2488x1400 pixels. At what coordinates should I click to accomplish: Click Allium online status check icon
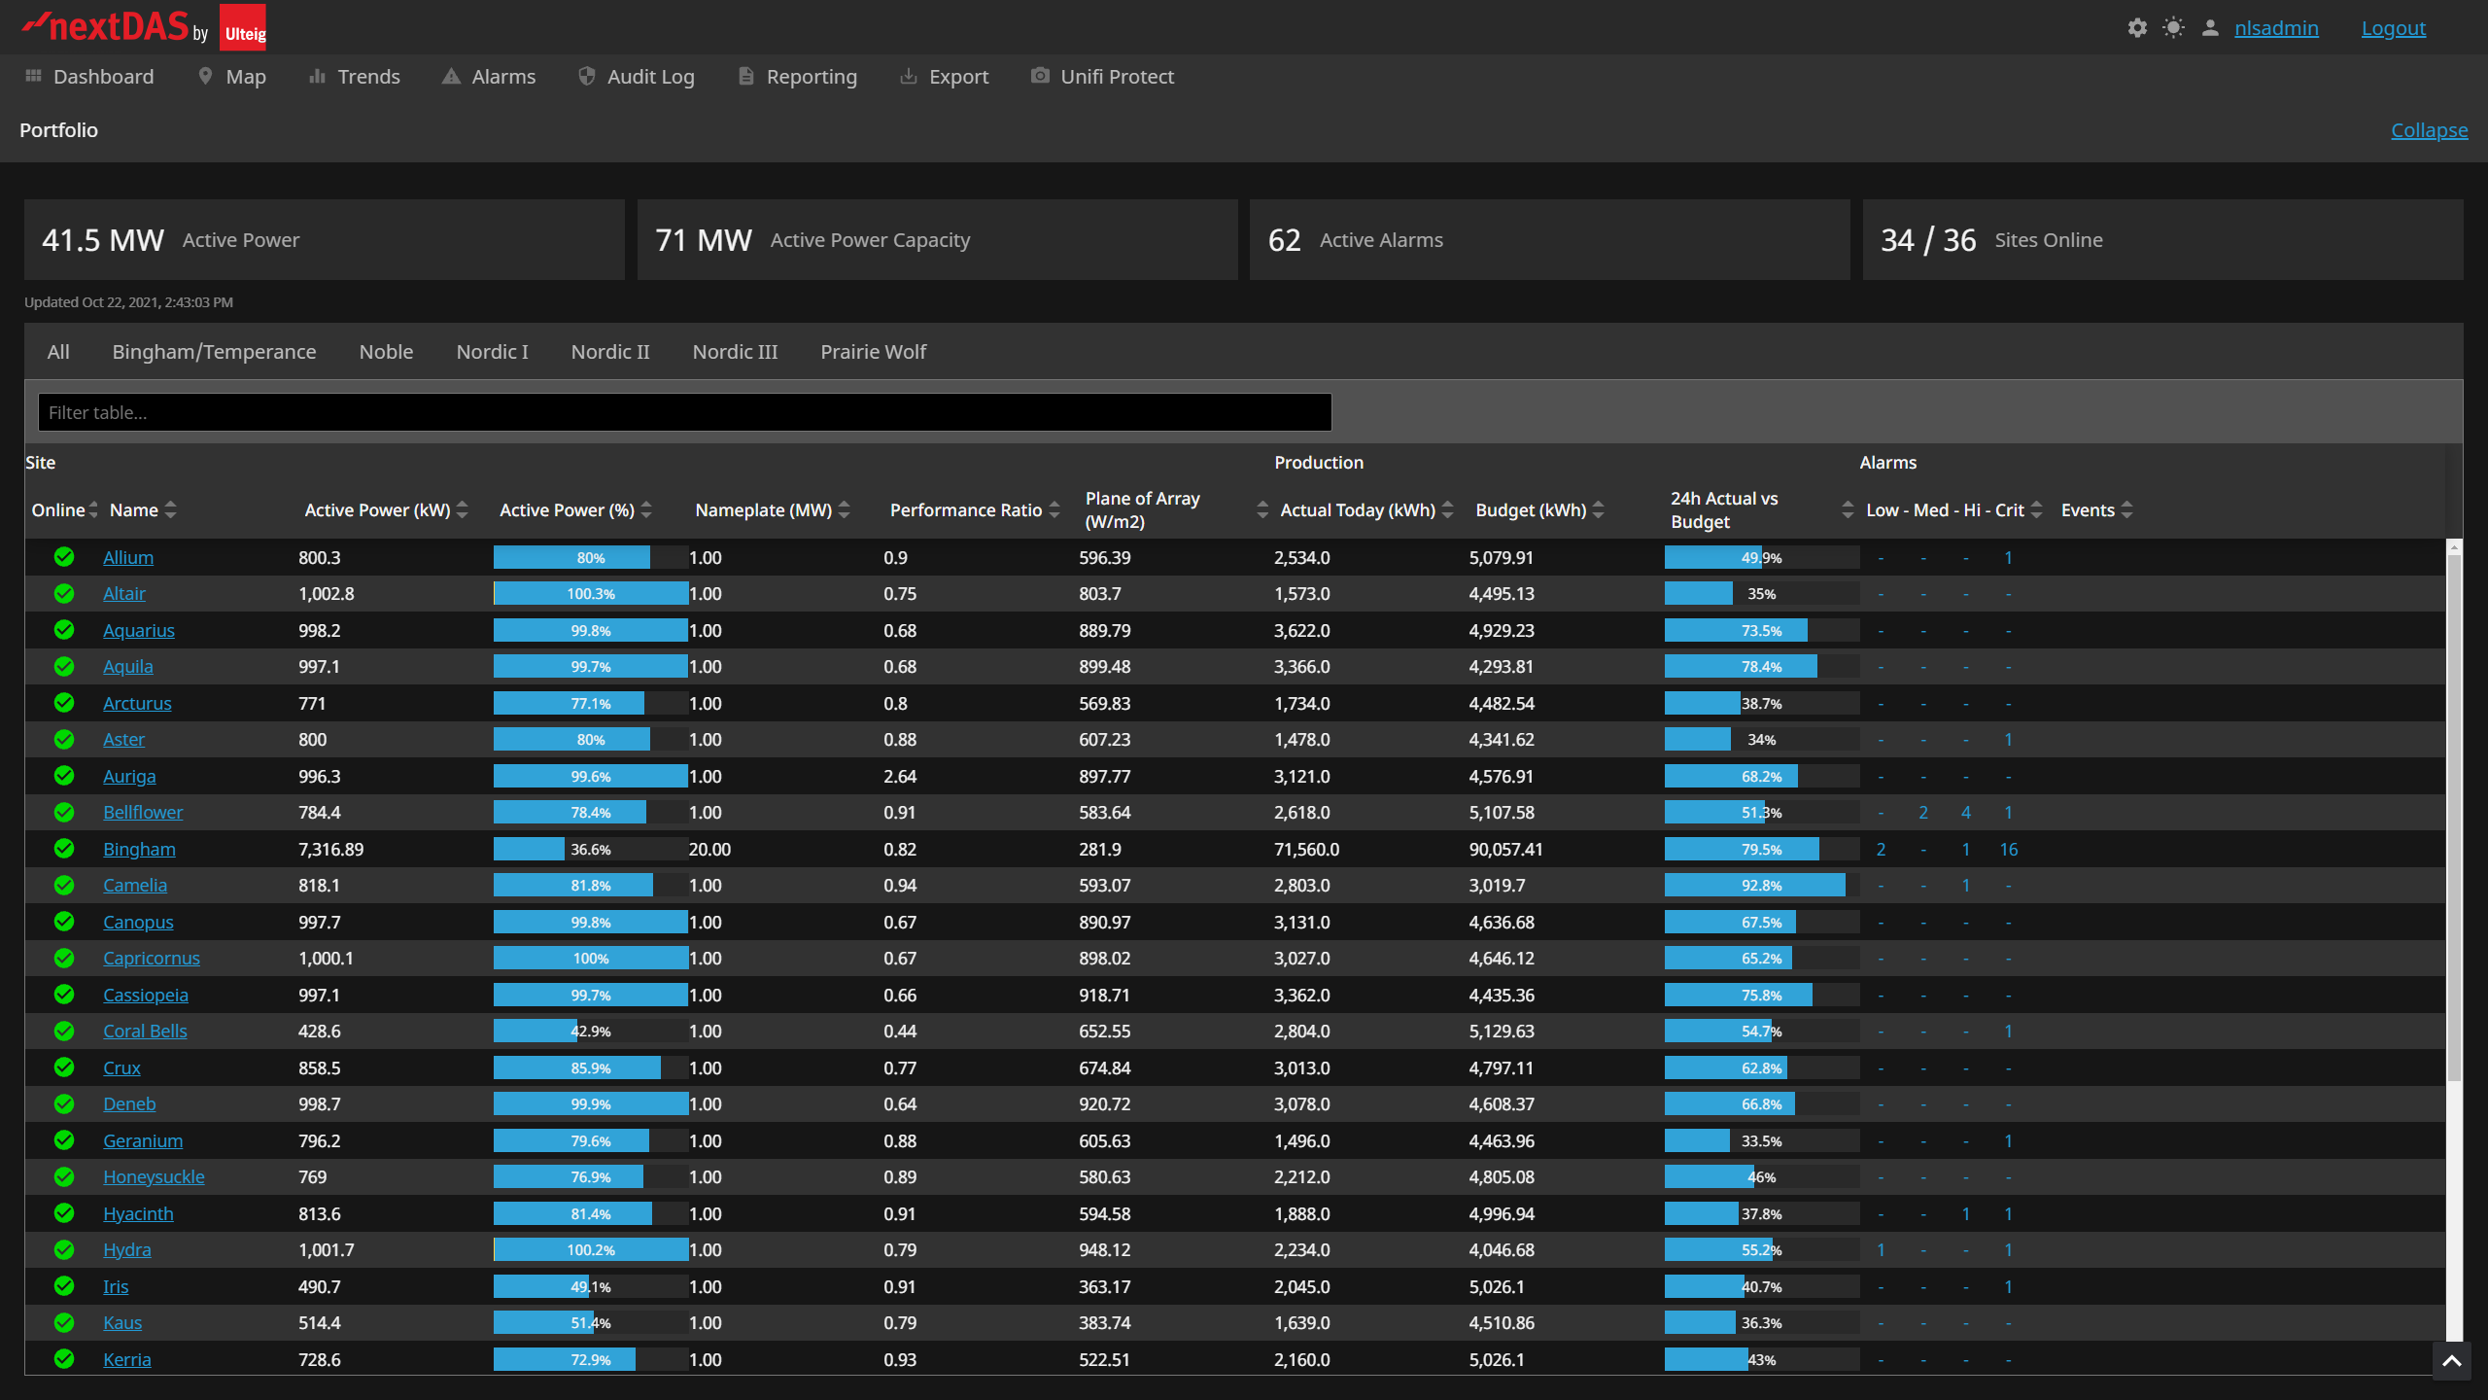click(x=64, y=557)
